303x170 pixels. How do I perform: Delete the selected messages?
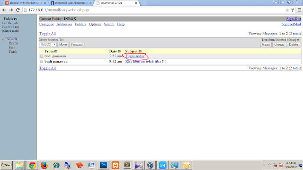click(x=294, y=44)
